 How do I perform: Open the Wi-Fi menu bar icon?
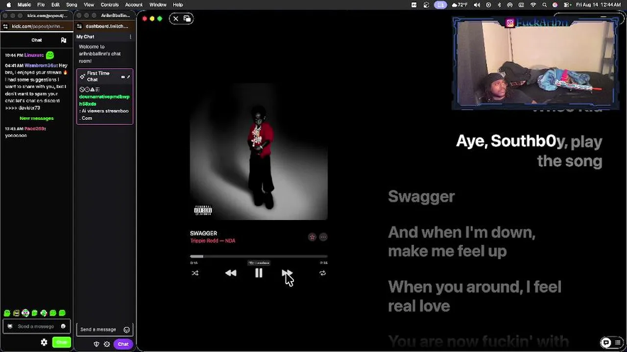point(533,5)
